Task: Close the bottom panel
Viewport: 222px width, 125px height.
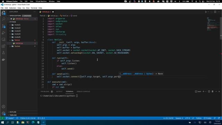Action: tap(219, 92)
